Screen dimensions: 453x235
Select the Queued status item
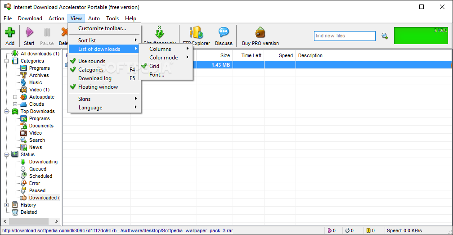pyautogui.click(x=37, y=169)
